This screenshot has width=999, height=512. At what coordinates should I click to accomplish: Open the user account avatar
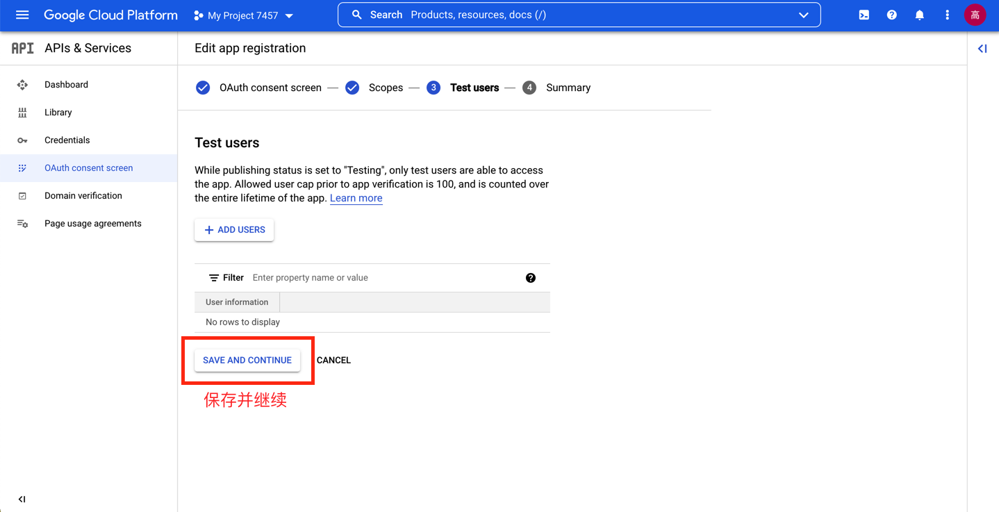pyautogui.click(x=975, y=15)
